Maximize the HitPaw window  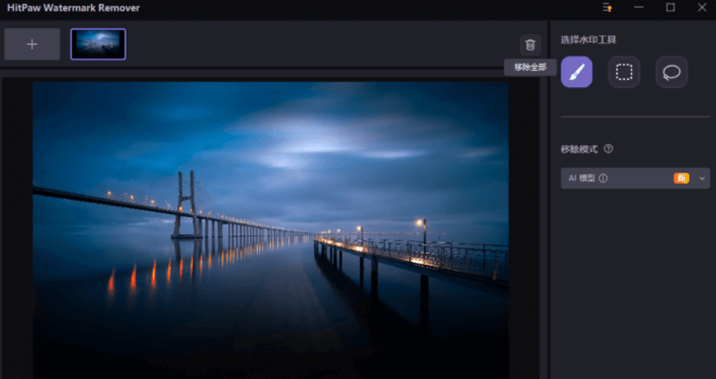tap(670, 8)
